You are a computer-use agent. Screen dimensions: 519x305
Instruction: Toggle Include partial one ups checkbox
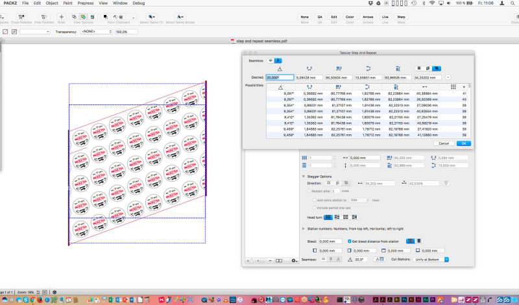pyautogui.click(x=315, y=208)
